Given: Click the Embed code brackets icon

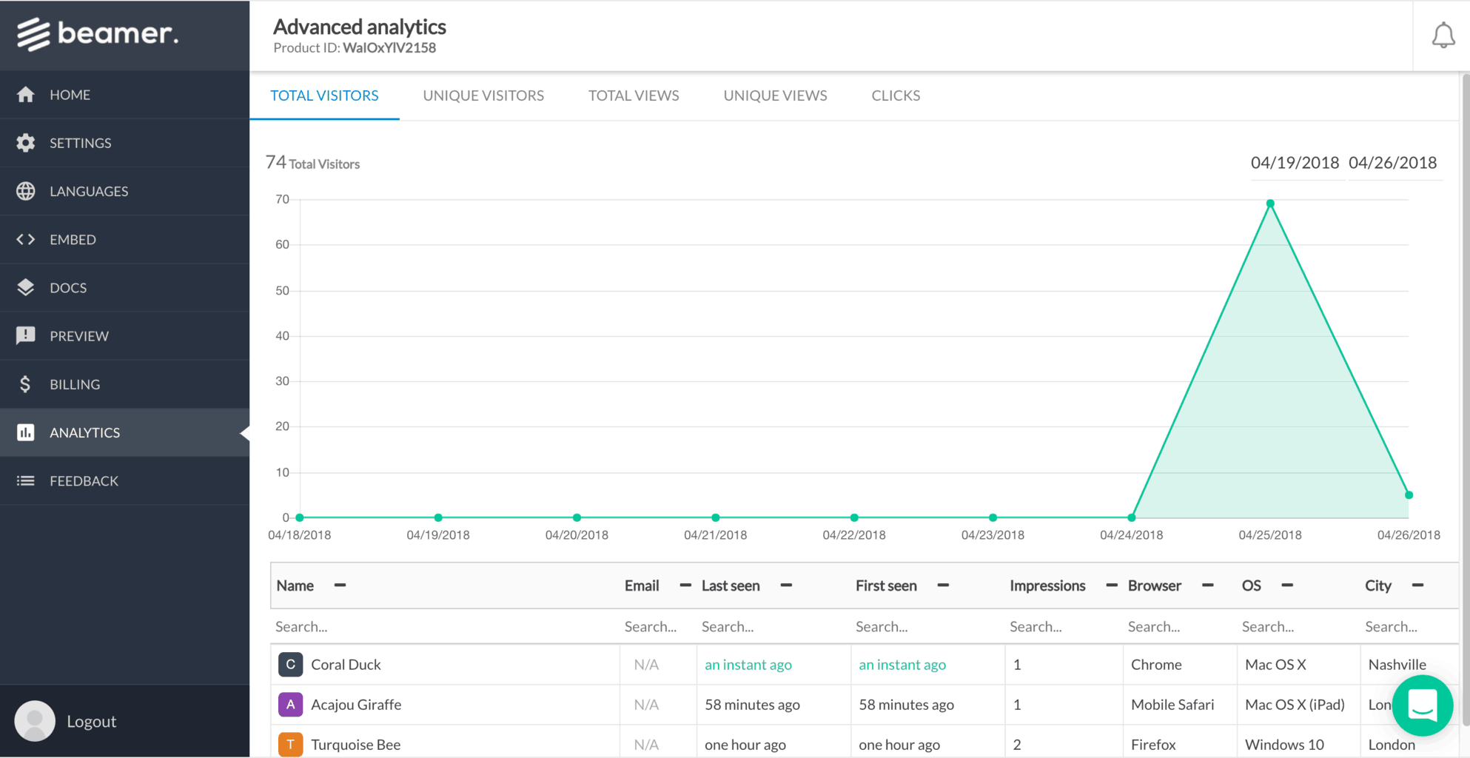Looking at the screenshot, I should tap(26, 239).
